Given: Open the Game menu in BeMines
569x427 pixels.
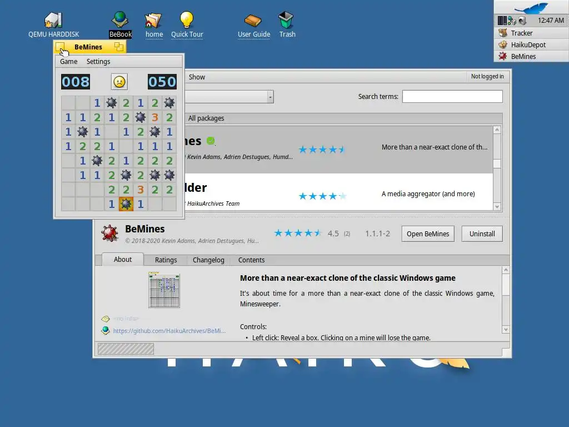Looking at the screenshot, I should 68,61.
